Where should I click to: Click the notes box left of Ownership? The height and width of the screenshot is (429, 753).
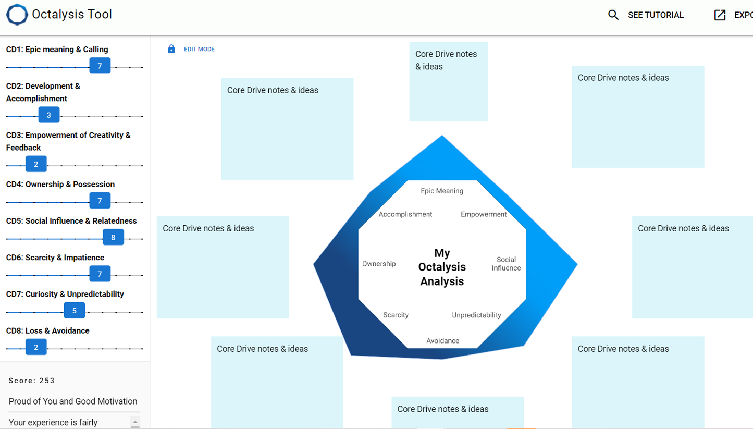pyautogui.click(x=223, y=267)
